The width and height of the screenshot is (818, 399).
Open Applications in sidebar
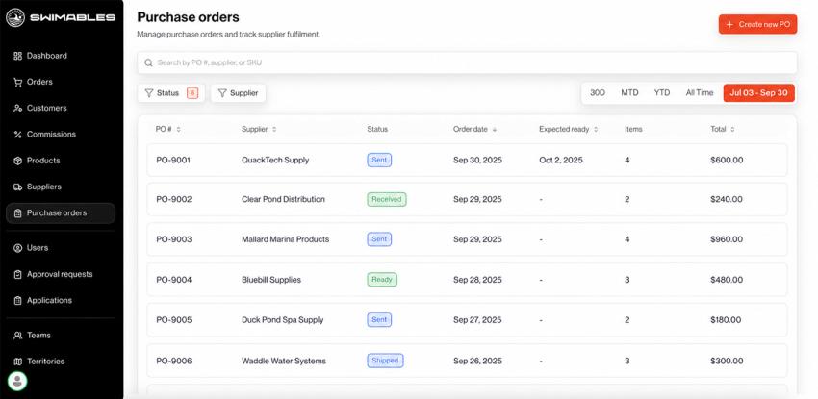[61, 301]
